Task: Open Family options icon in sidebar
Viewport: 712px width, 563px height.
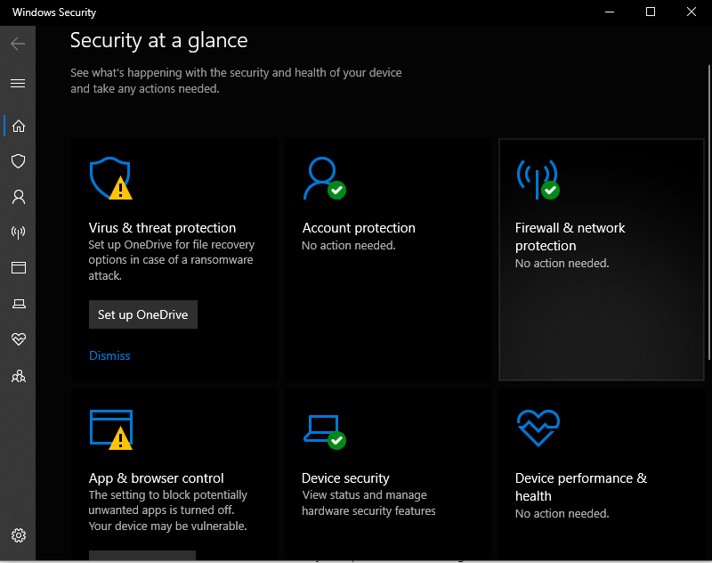Action: pos(18,376)
